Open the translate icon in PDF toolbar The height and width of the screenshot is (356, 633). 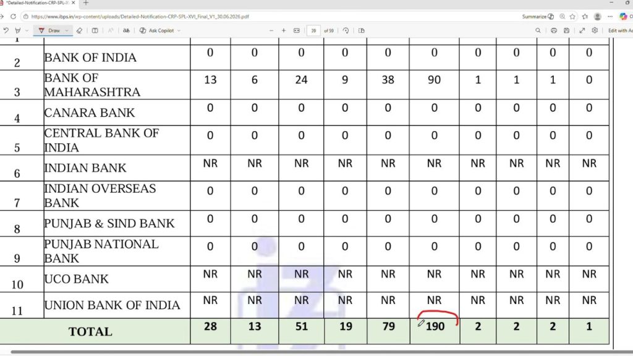click(x=126, y=31)
